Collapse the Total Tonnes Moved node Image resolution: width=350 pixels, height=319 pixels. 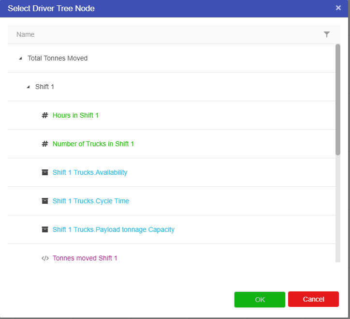coord(20,59)
